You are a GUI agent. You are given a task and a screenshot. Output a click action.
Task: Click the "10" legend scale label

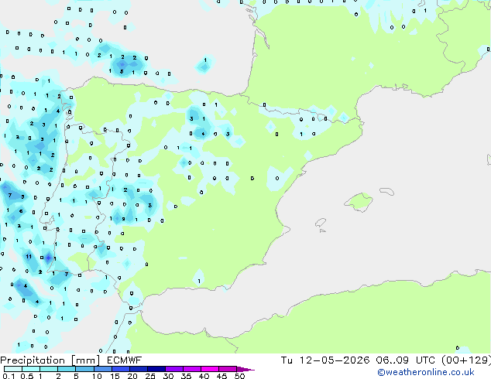click(x=97, y=376)
